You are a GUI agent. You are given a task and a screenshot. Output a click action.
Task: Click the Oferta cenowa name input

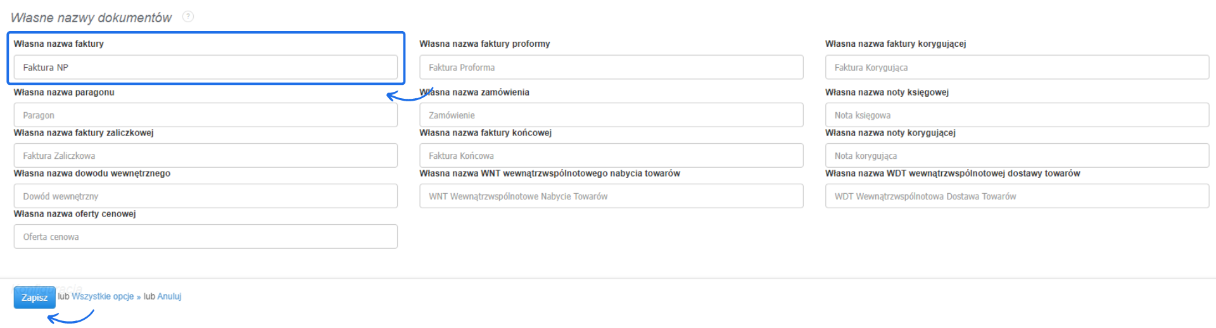point(205,237)
